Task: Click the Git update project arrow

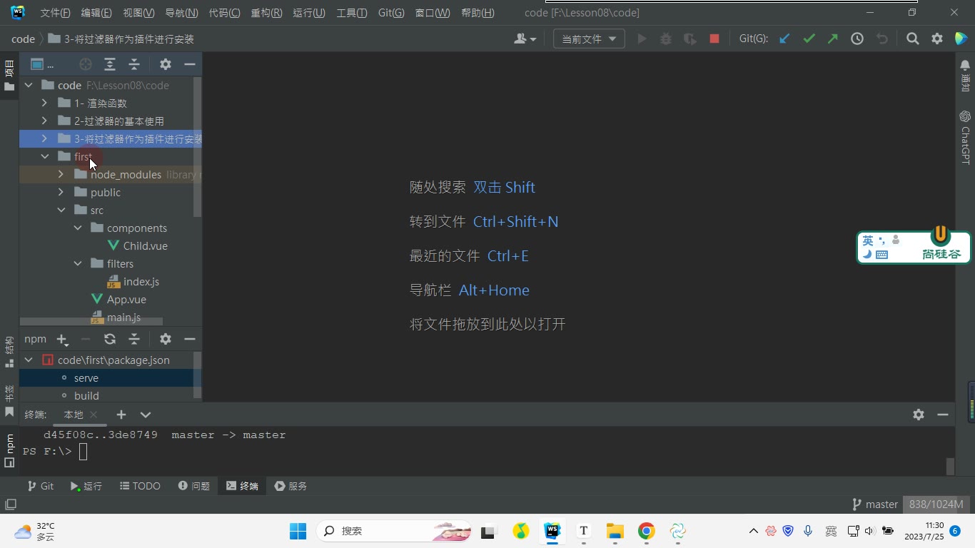Action: (x=784, y=39)
